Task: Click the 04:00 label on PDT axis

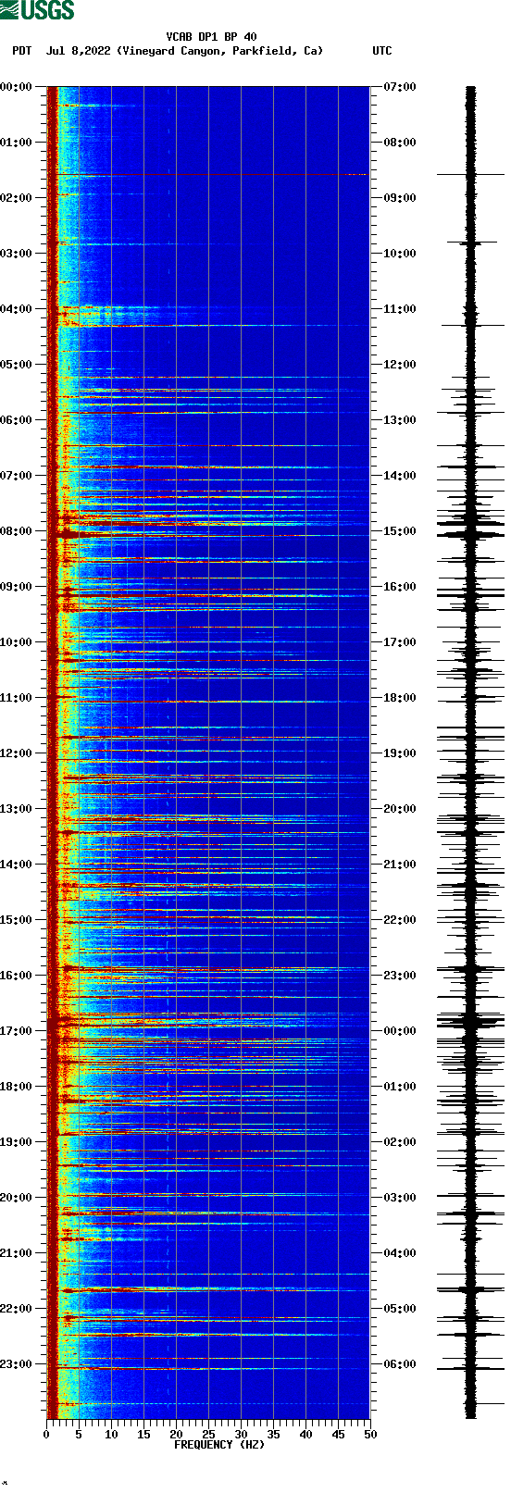Action: (x=17, y=309)
